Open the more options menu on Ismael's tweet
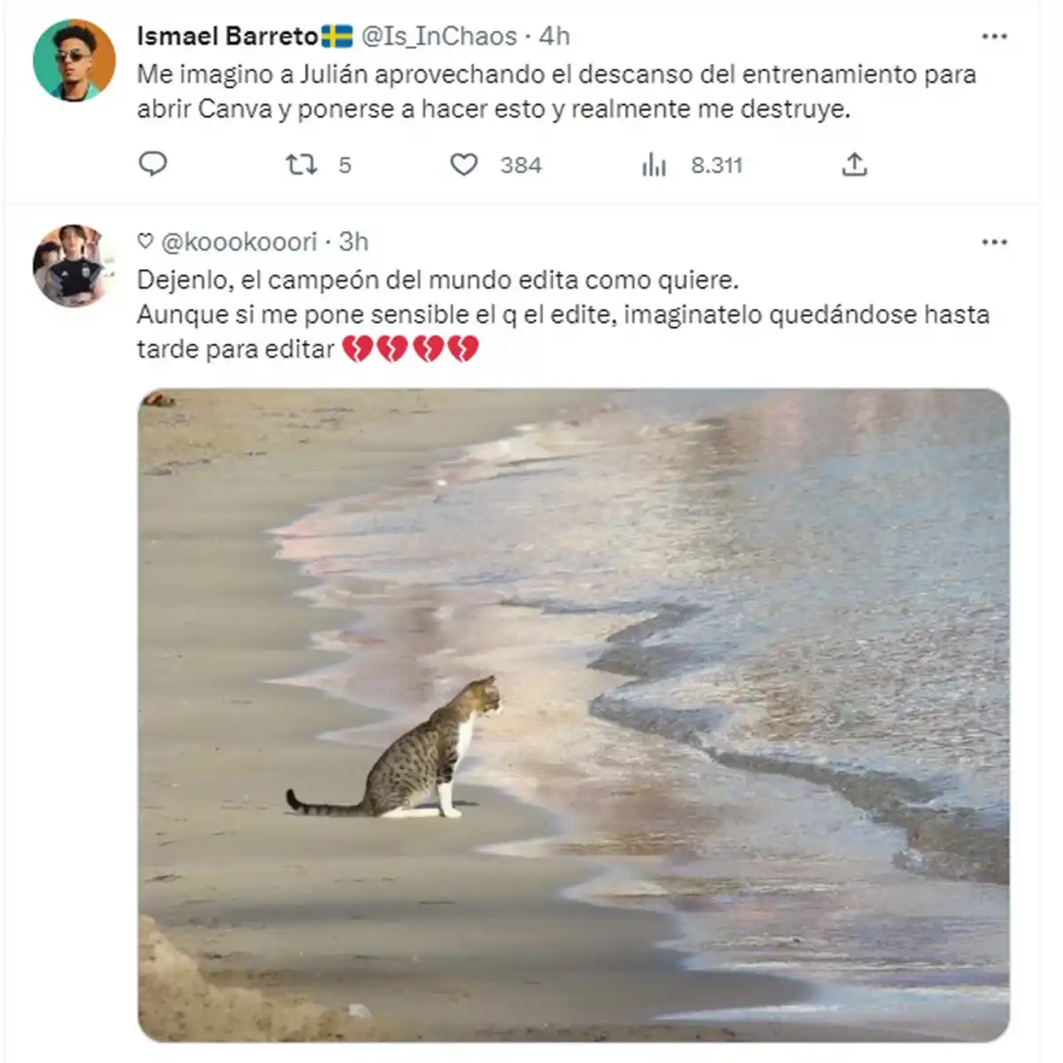 (994, 36)
